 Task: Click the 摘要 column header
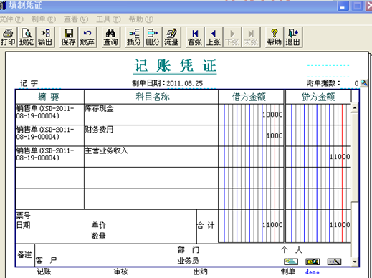(49, 97)
